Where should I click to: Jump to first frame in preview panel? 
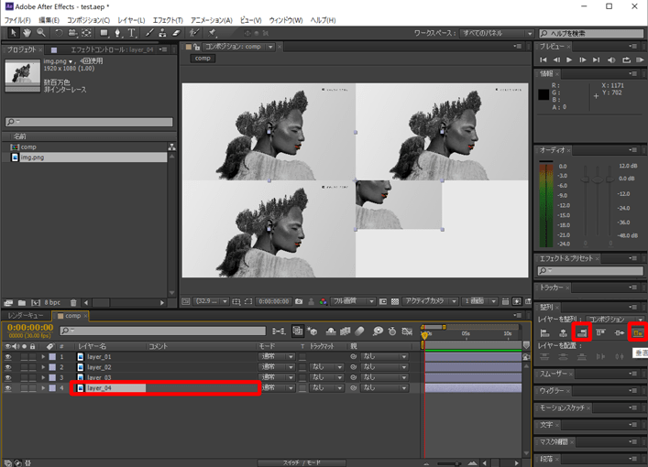(544, 60)
